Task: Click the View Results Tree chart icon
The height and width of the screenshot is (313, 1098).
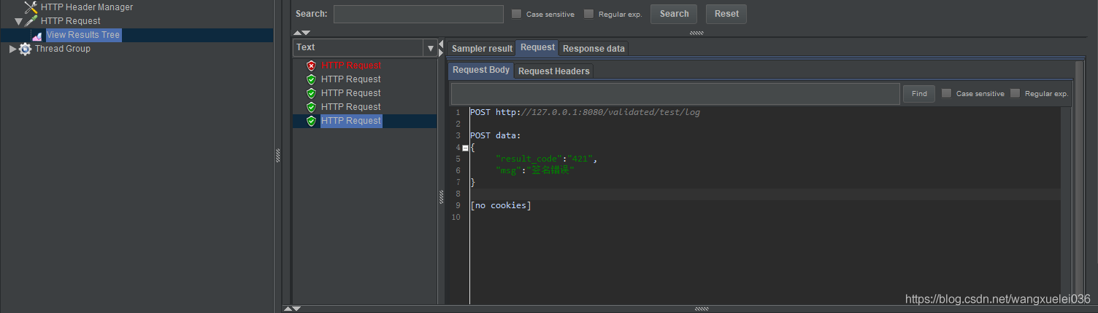Action: [37, 35]
